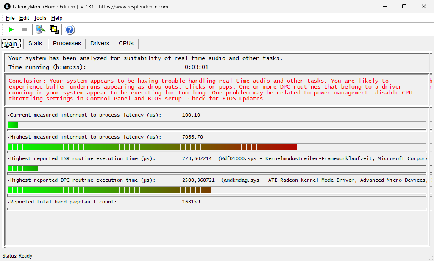Image resolution: width=434 pixels, height=261 pixels.
Task: Switch to the Drivers tab
Action: [100, 43]
